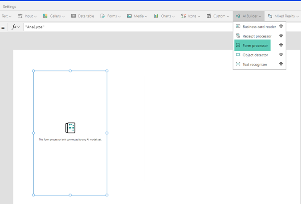Expand the Text dropdown chevron
Screen dimensions: 301x204
click(x=10, y=16)
